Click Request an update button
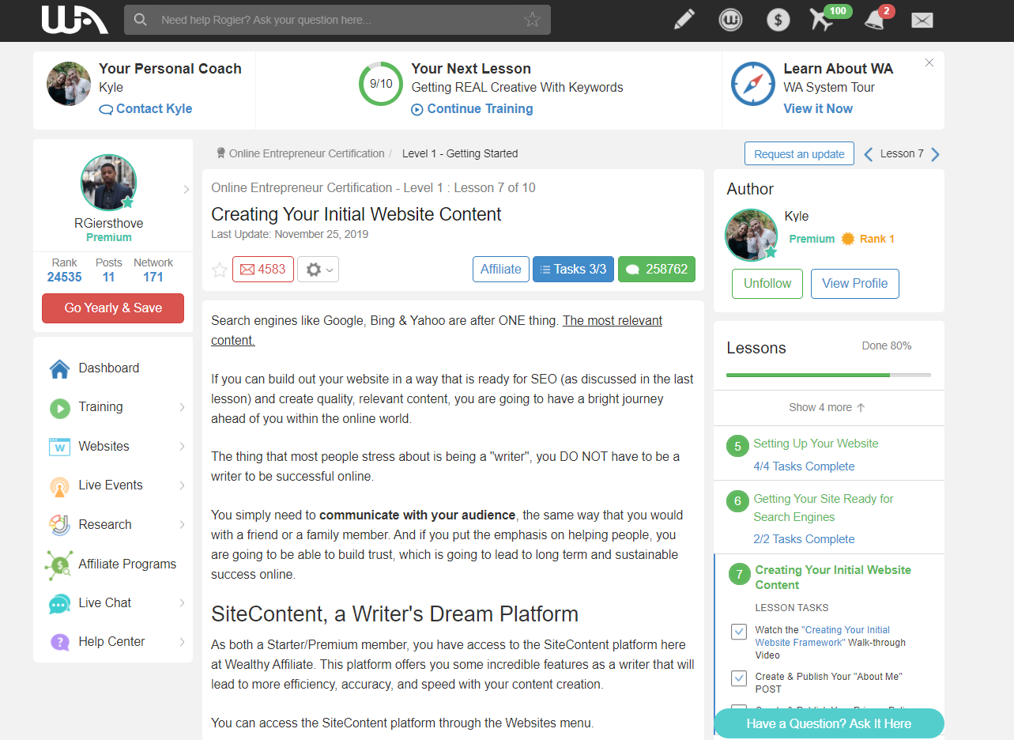This screenshot has height=740, width=1014. pos(799,153)
